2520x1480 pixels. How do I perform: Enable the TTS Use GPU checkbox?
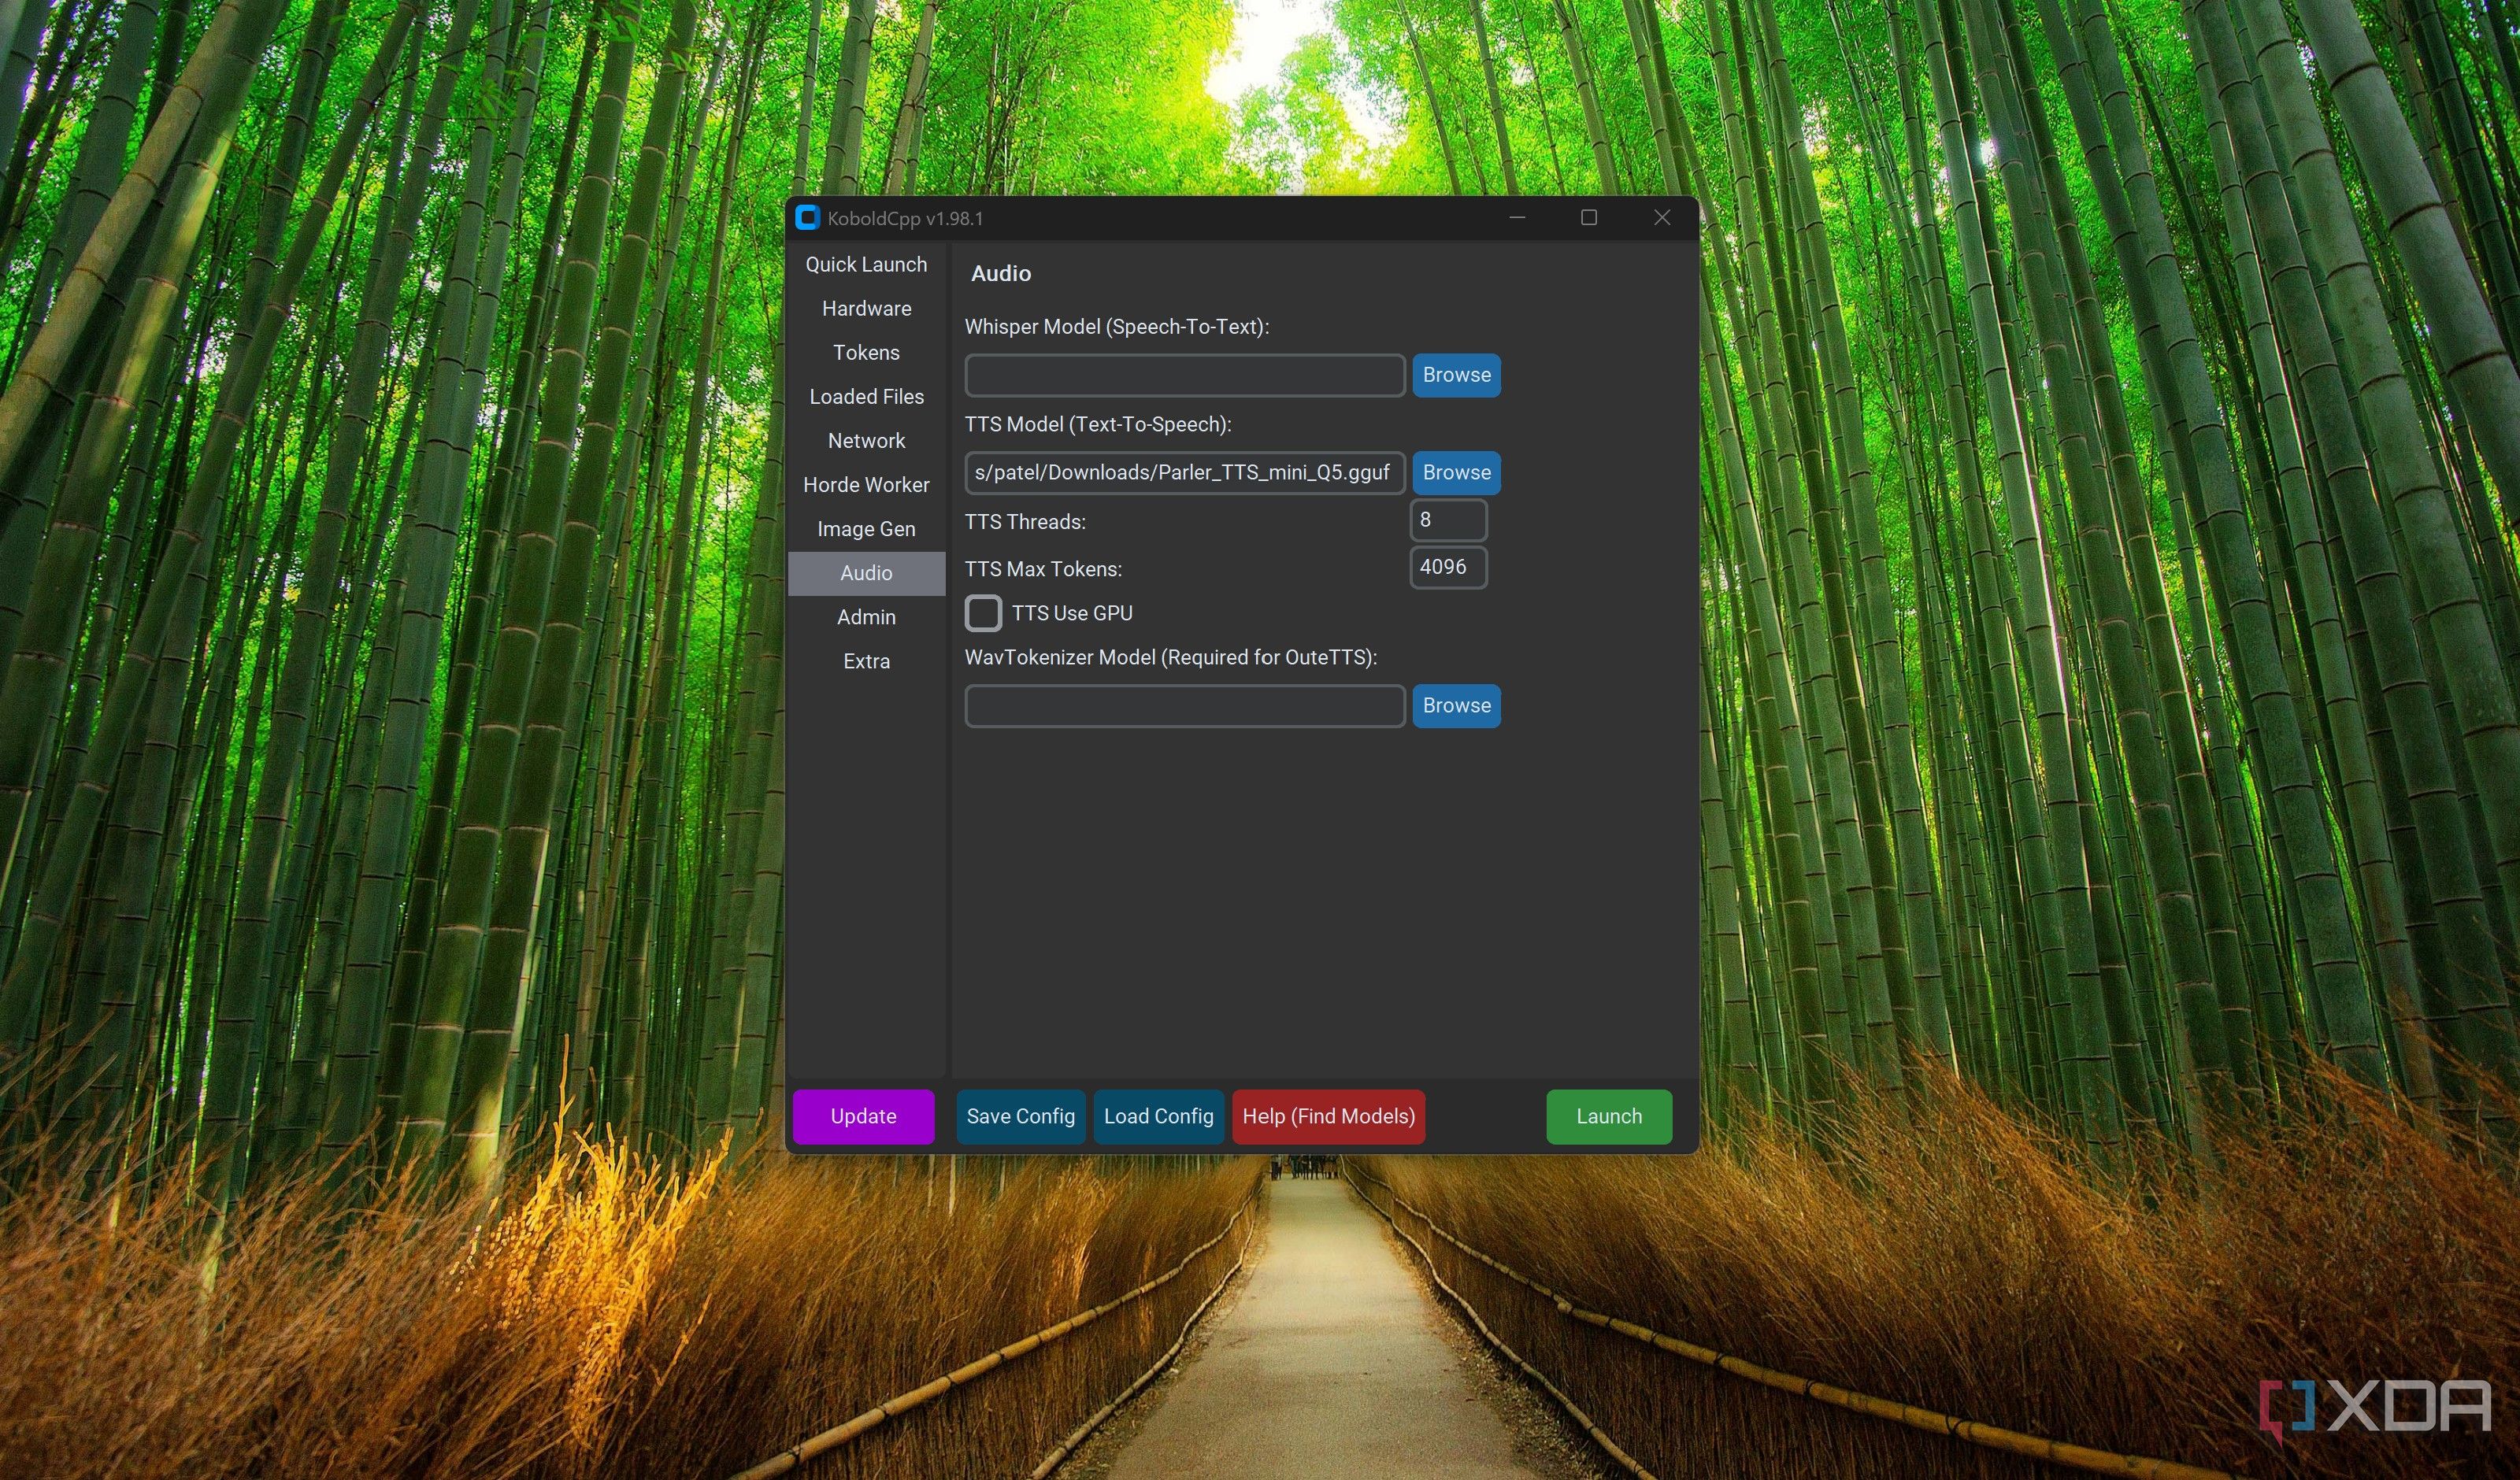tap(983, 613)
